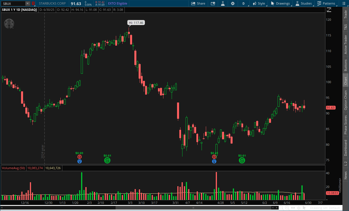Click the Starbucks logo watermark icon
This screenshot has width=349, height=211.
[x=9, y=24]
